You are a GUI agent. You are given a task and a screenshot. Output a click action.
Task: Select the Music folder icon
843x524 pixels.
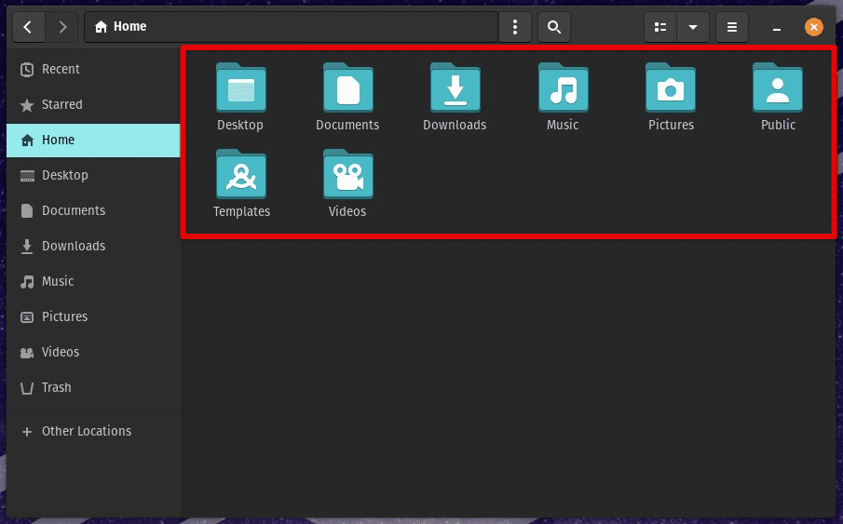pos(563,87)
